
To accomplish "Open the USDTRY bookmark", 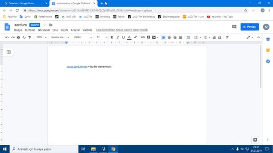I will point(85,17).
